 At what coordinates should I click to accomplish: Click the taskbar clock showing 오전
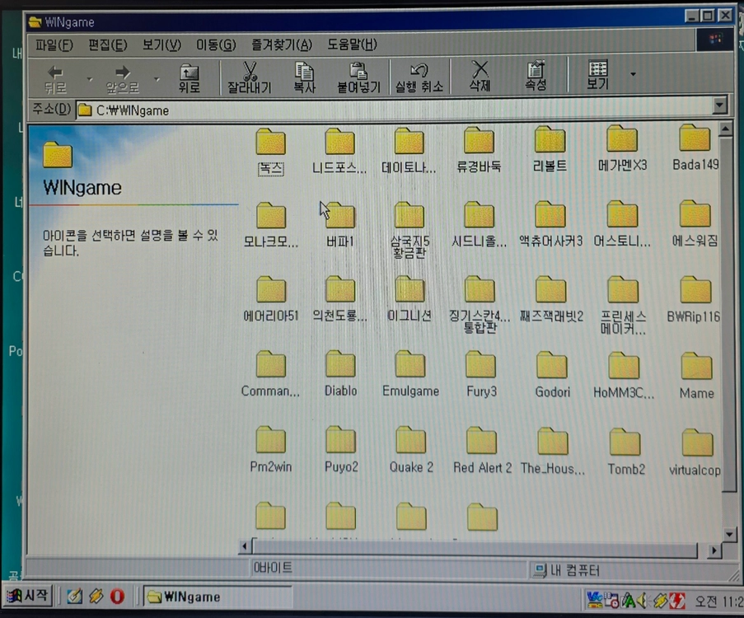718,602
